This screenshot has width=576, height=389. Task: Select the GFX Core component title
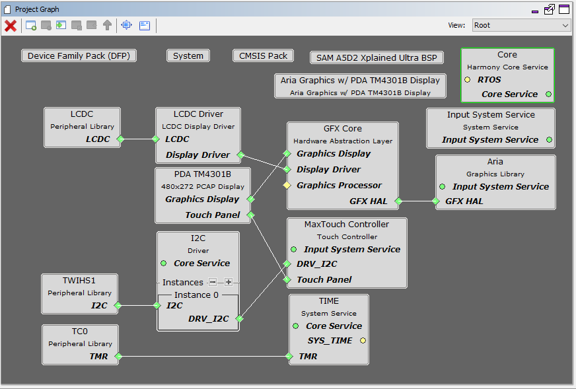342,129
